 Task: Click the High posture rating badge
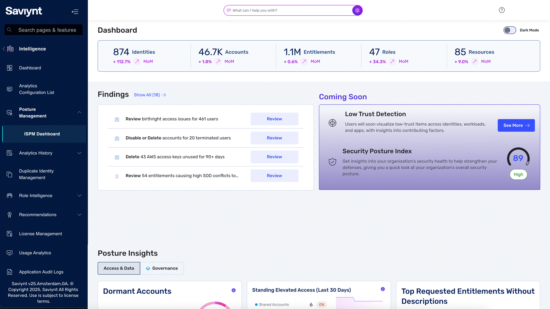click(x=518, y=175)
